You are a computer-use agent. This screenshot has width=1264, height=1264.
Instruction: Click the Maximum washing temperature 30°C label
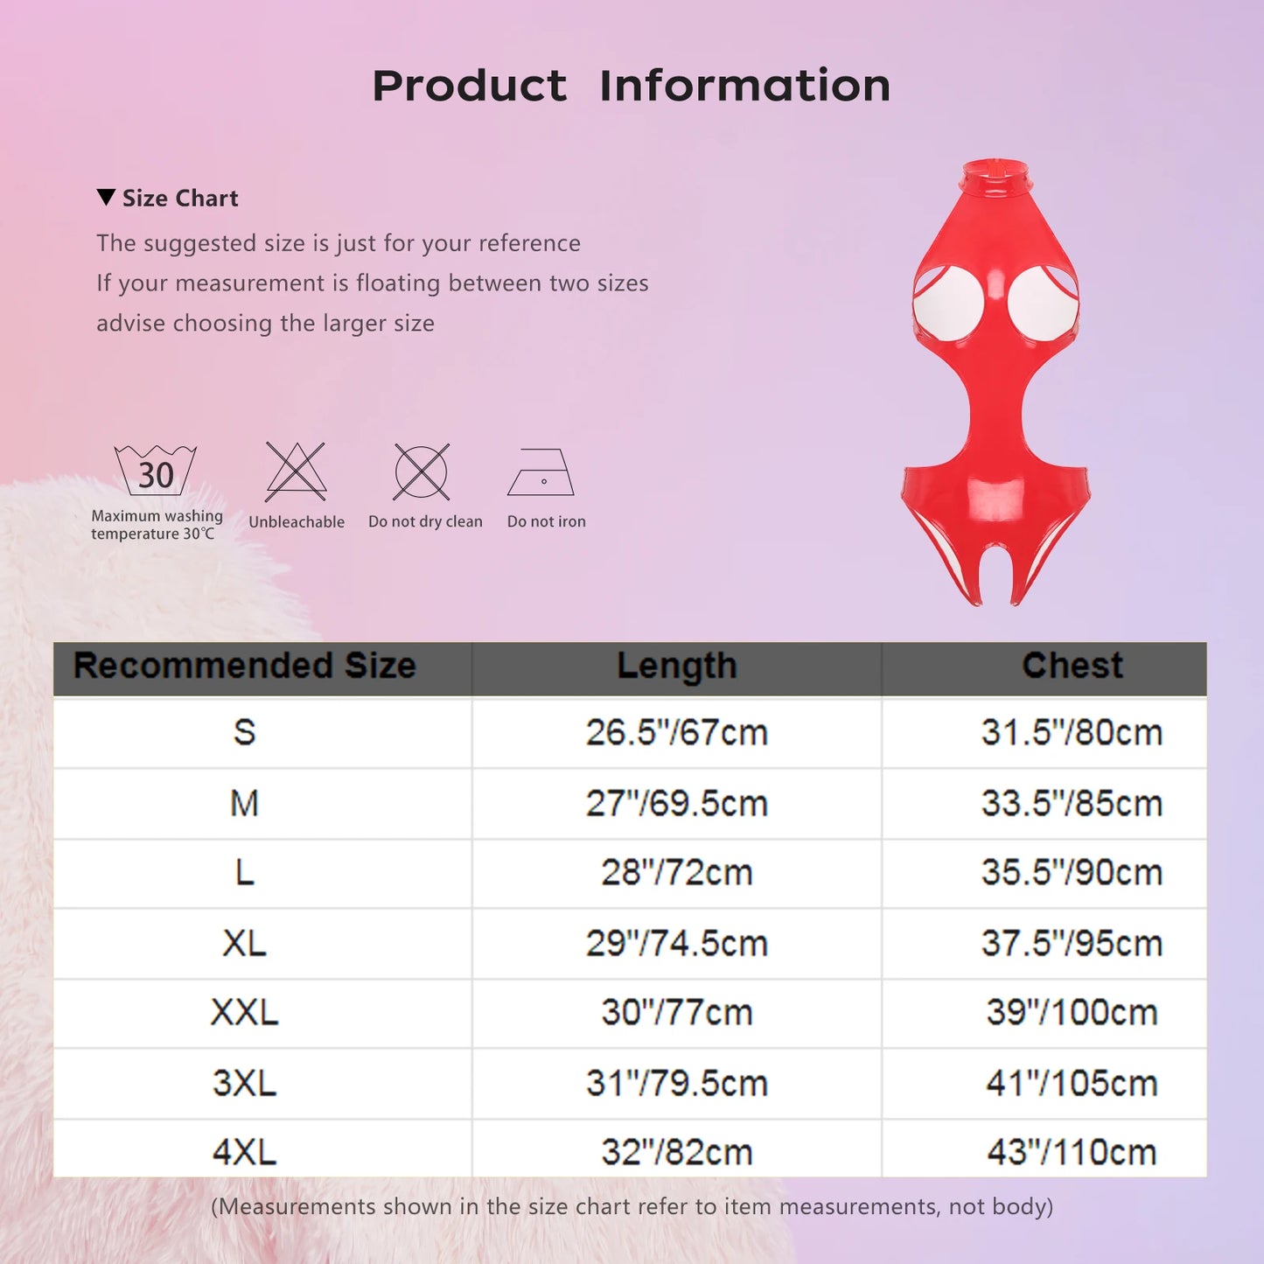coord(157,525)
